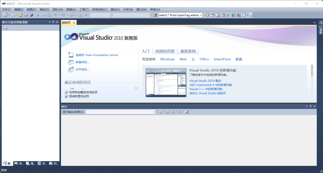Open .NET Framework 4 中的新增功能 link
The width and height of the screenshot is (323, 173).
click(211, 85)
